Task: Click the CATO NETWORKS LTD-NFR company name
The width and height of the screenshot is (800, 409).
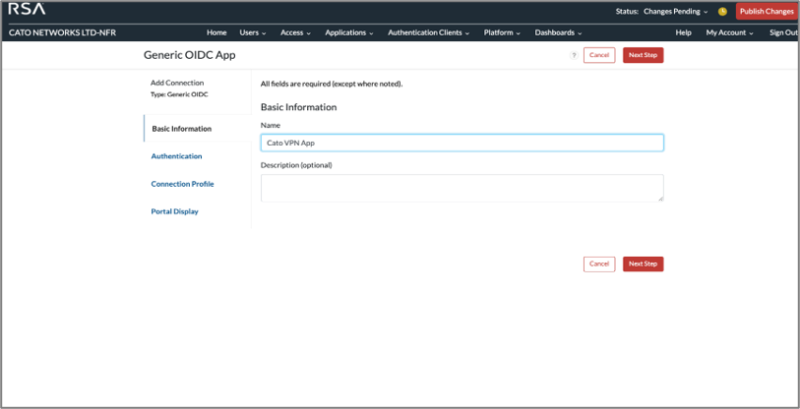Action: click(62, 32)
